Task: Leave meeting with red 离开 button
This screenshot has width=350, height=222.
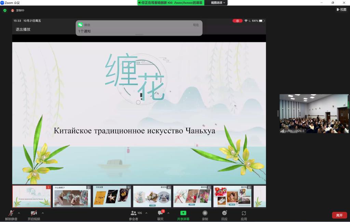Action: point(339,215)
